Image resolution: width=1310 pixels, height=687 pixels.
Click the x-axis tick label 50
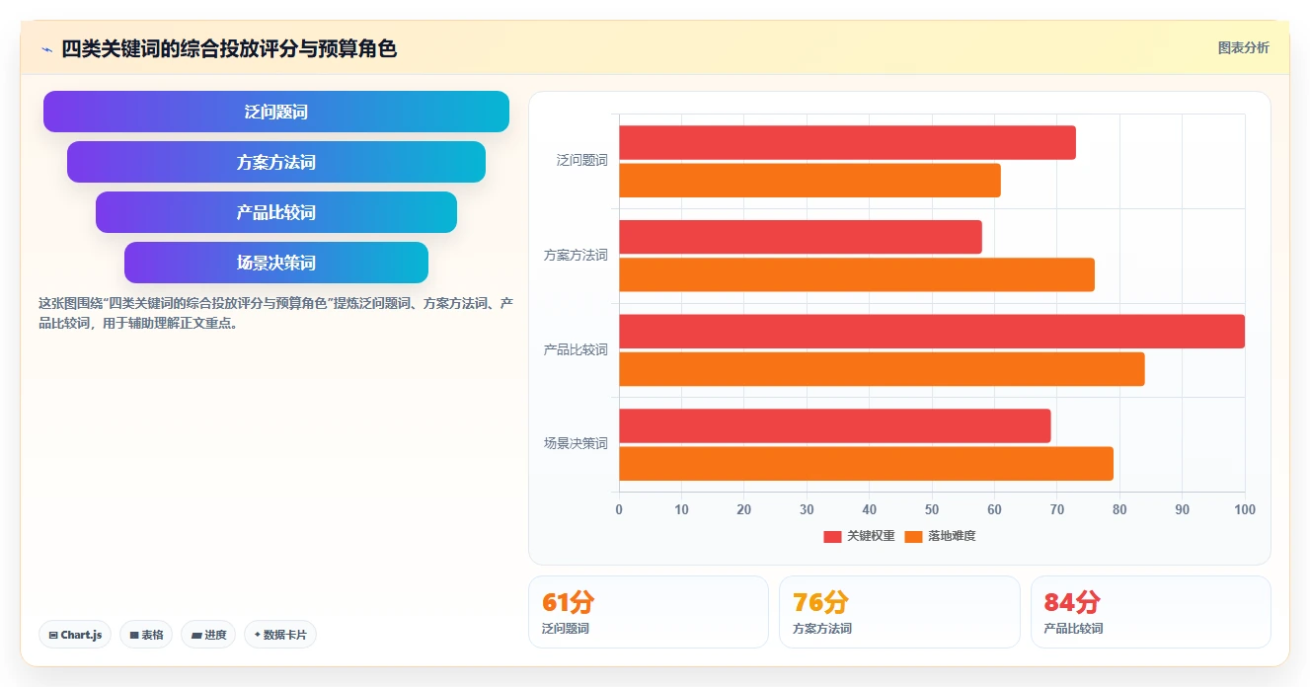pos(932,510)
